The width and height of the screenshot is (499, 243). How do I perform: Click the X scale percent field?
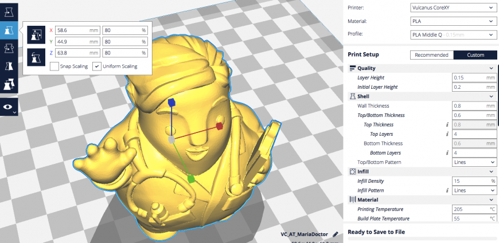tap(125, 30)
